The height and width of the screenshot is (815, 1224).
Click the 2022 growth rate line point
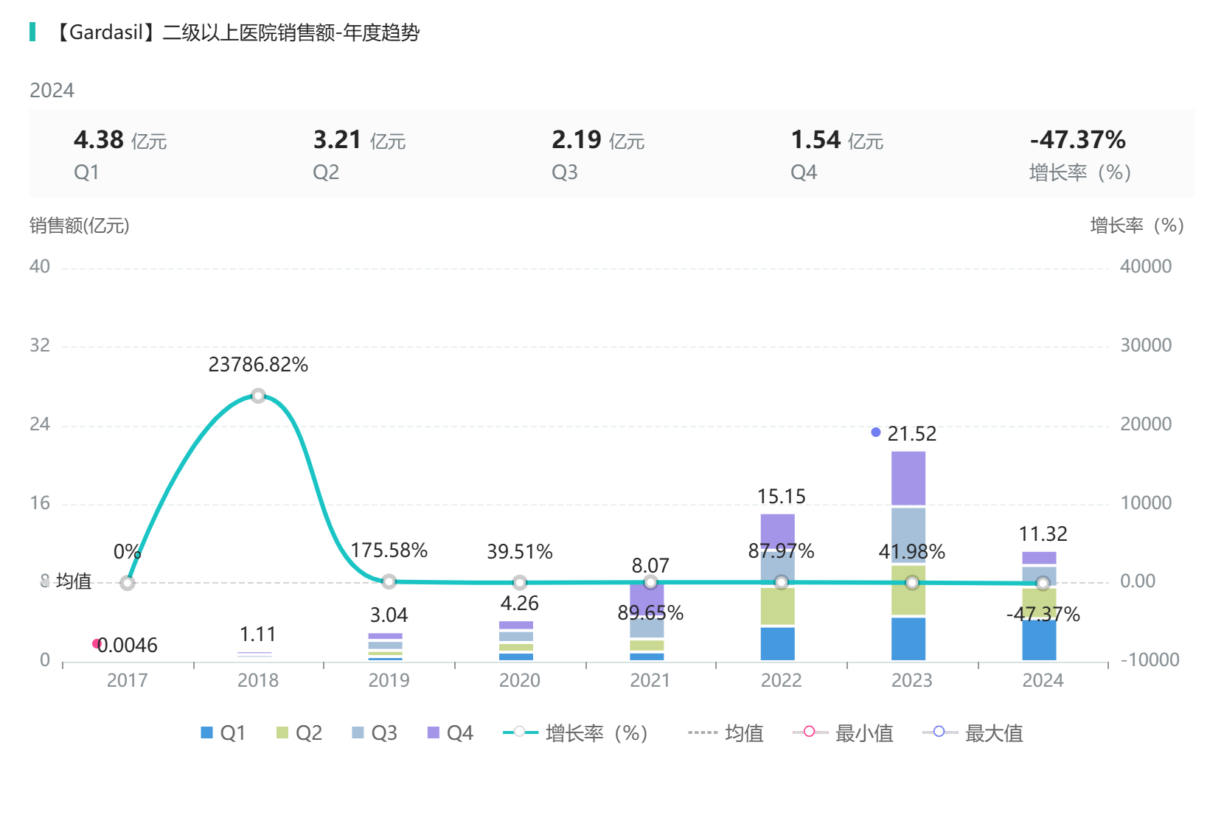(782, 582)
